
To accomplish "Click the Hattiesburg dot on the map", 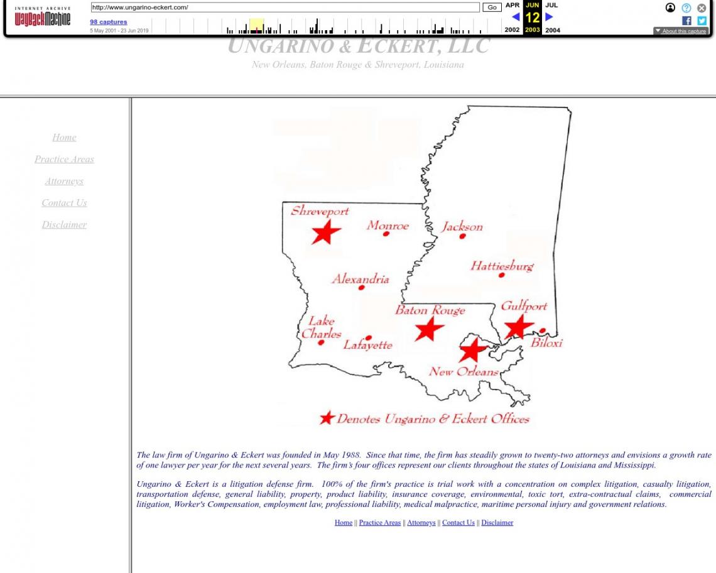I will [501, 275].
